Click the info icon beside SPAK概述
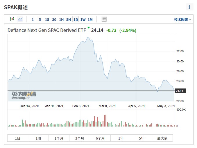Viewport: 197px width, 148px height. [x=189, y=7]
